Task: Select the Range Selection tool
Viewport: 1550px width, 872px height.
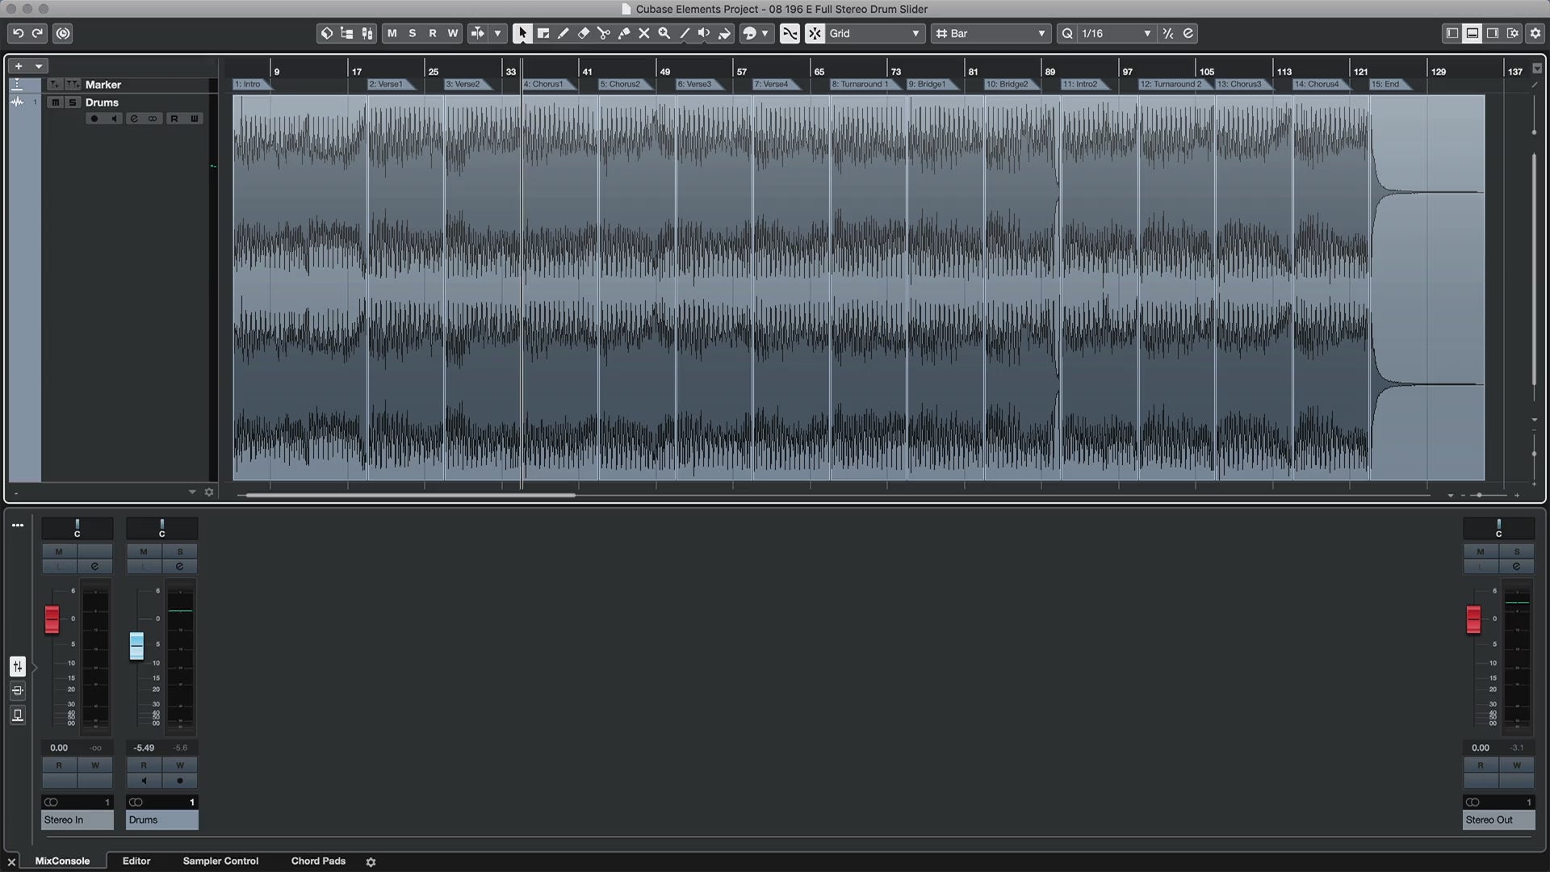Action: coord(543,33)
